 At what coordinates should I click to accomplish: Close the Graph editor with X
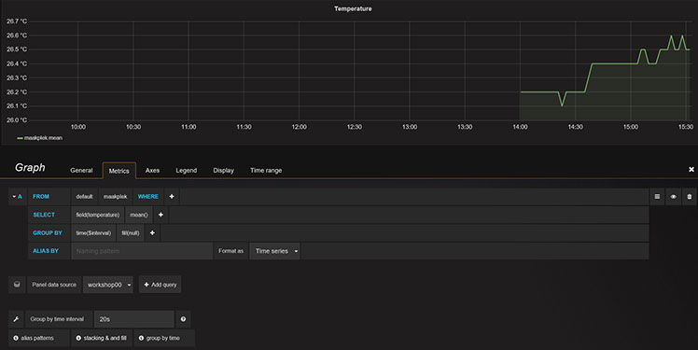[x=691, y=169]
